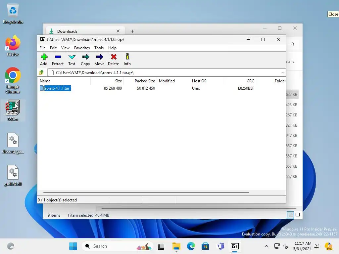Click the search icon in Downloads window
The height and width of the screenshot is (254, 339).
pos(293,44)
